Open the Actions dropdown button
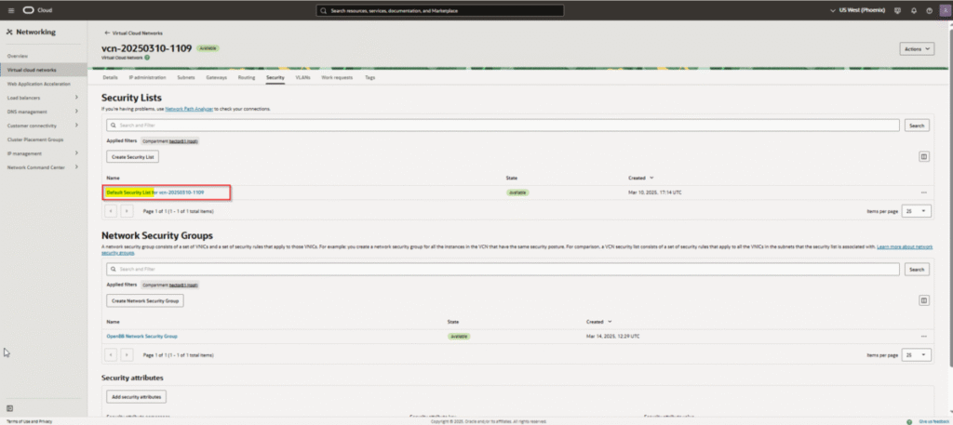Screen dimensions: 953x425 (x=916, y=48)
